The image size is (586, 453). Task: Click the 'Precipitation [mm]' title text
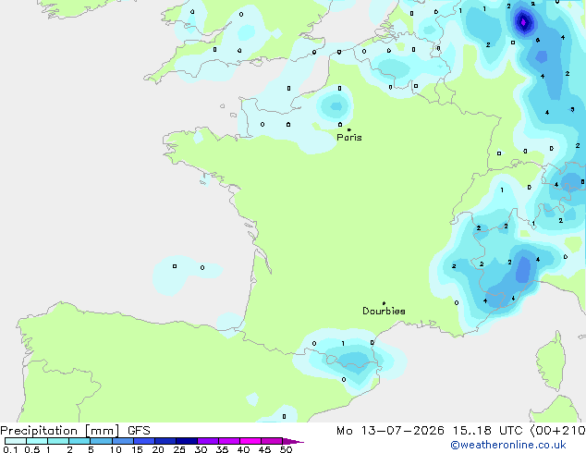point(59,431)
